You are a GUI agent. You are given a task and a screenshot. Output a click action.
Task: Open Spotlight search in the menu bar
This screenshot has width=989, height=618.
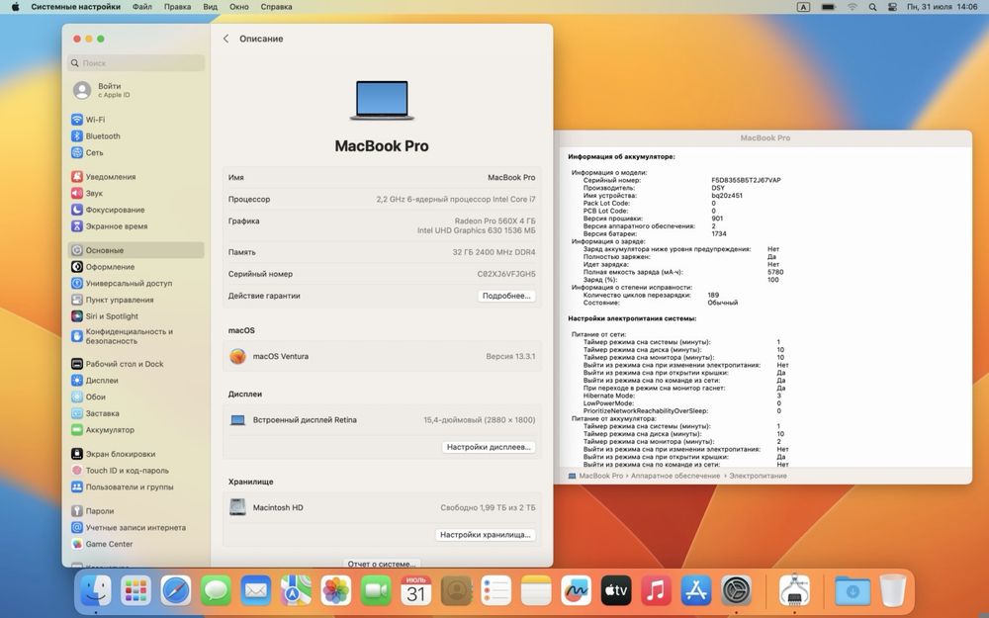[872, 7]
